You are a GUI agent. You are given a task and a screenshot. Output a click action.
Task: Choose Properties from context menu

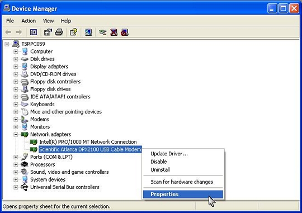coord(183,194)
